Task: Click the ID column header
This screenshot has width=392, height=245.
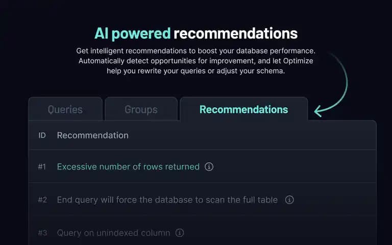Action: click(42, 135)
